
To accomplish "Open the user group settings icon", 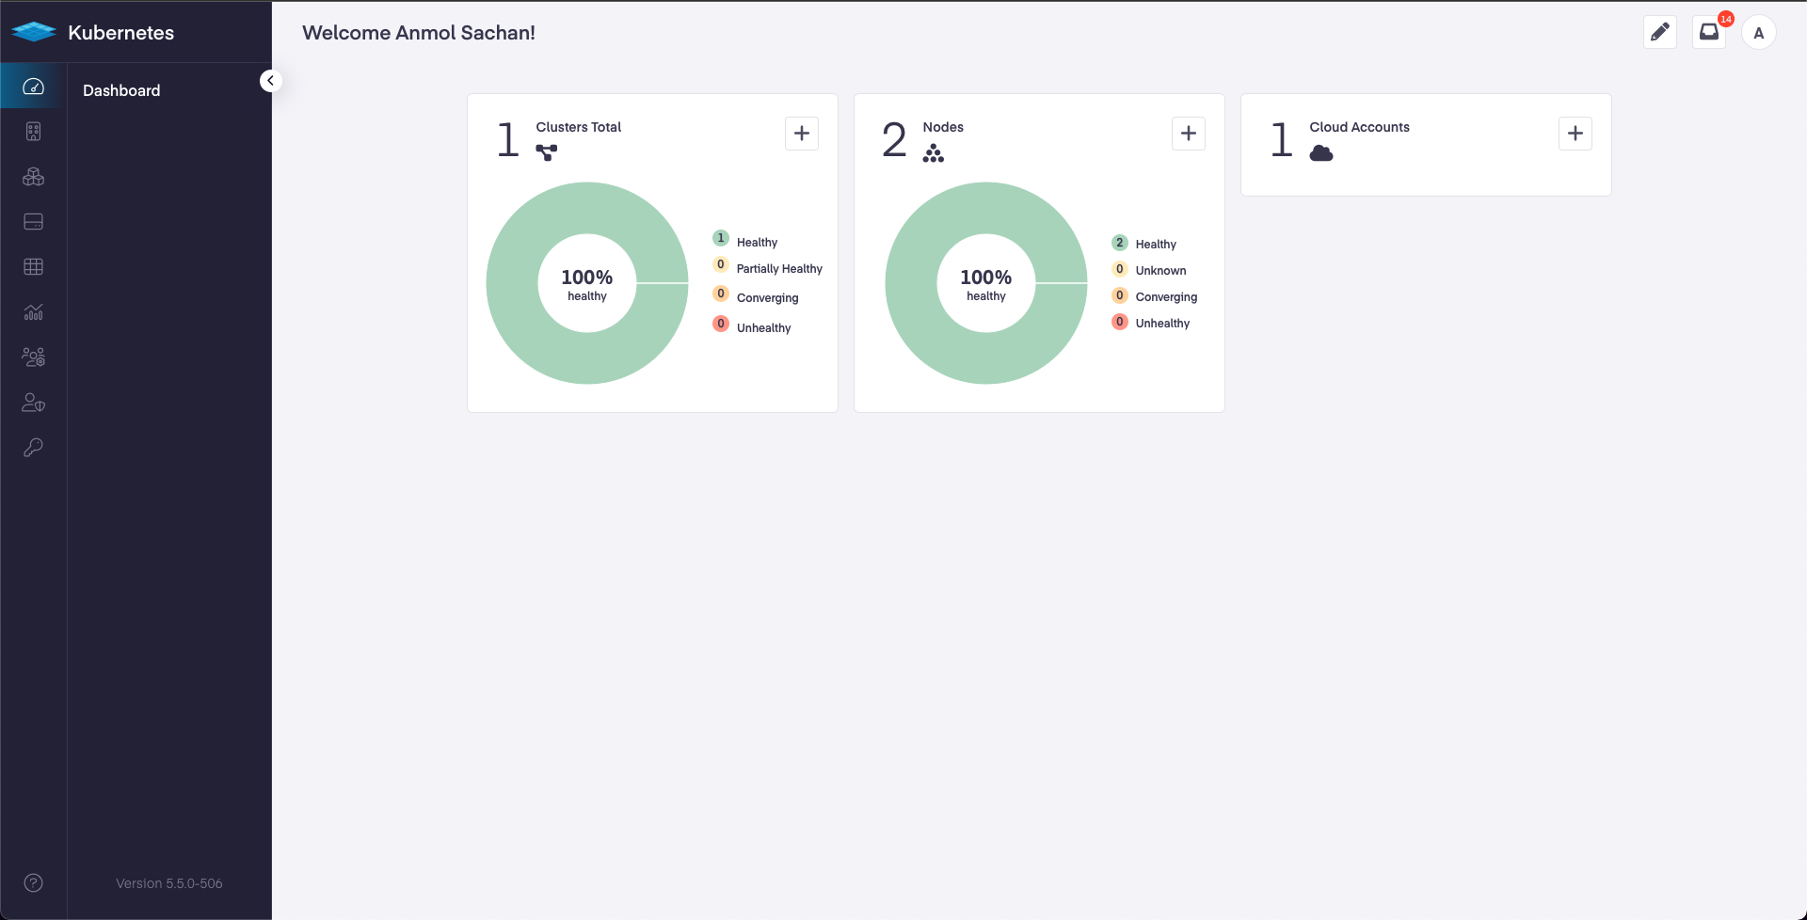I will coord(33,357).
